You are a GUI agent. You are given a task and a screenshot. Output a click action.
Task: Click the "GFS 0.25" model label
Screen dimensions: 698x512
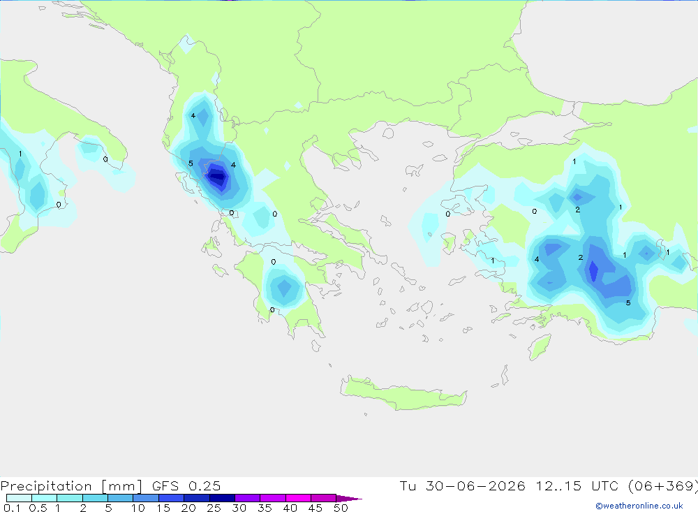coord(186,486)
